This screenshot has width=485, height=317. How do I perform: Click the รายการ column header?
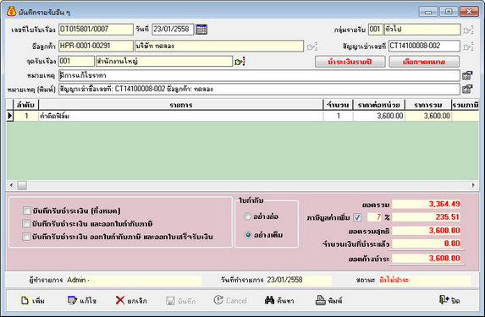[181, 105]
